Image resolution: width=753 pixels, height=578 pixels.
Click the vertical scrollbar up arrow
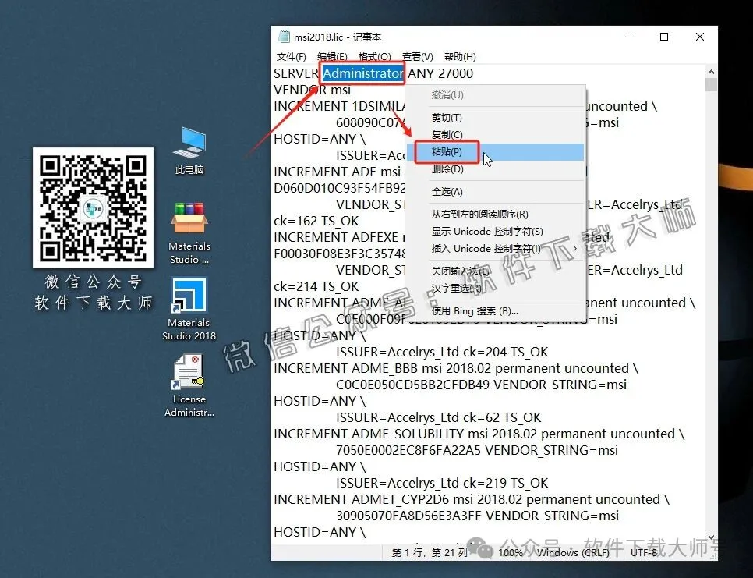pyautogui.click(x=711, y=71)
